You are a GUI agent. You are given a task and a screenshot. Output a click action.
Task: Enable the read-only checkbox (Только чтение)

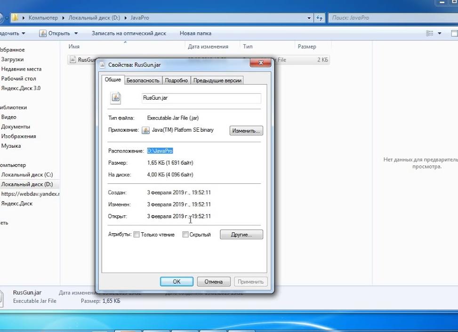pyautogui.click(x=137, y=235)
